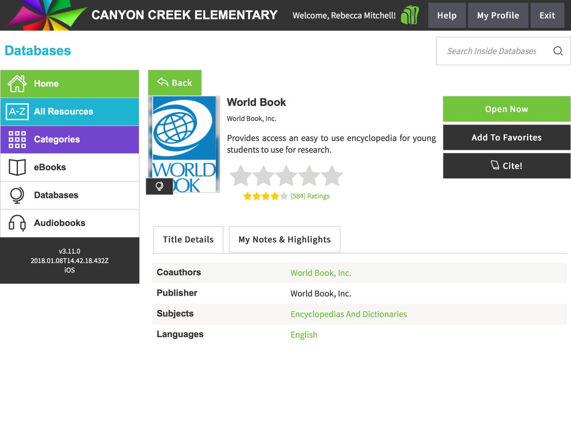Screen dimensions: 571x428
Task: Click the grid icon beside Categories
Action: pos(17,139)
